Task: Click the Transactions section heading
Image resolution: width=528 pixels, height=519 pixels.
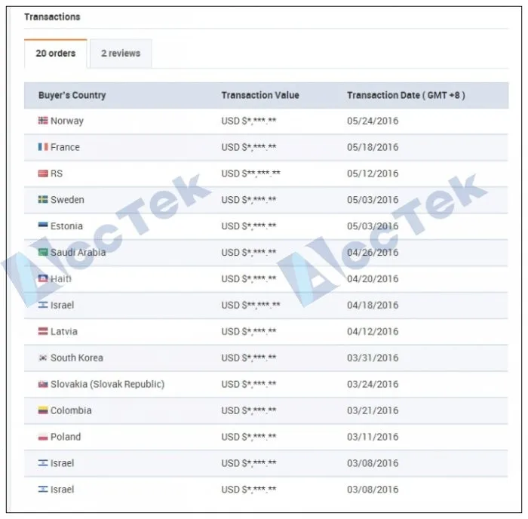Action: [x=52, y=17]
